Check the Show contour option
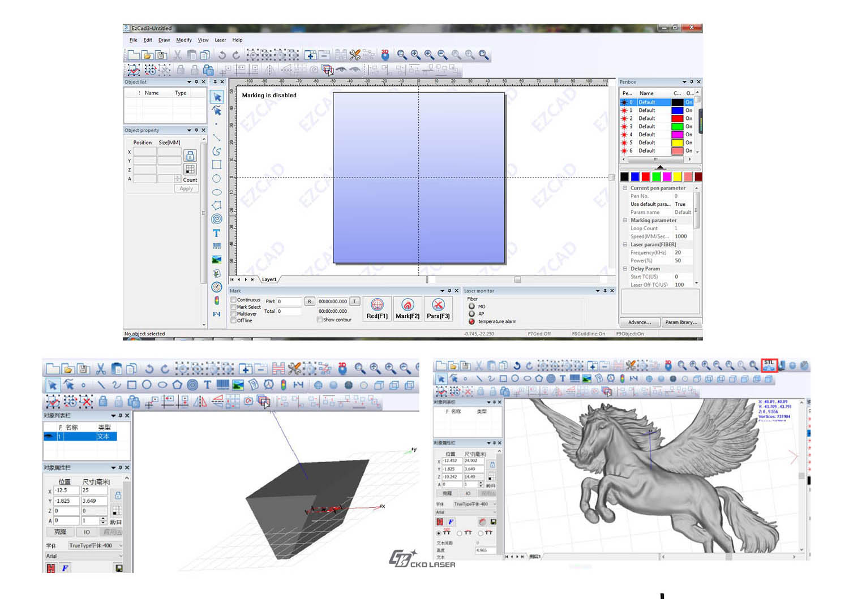This screenshot has width=849, height=599. point(320,320)
